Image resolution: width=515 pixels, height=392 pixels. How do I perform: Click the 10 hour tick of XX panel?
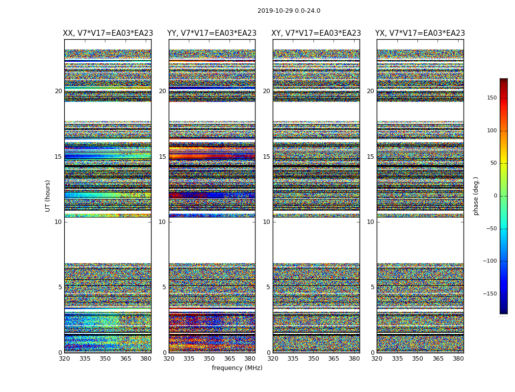[58, 222]
